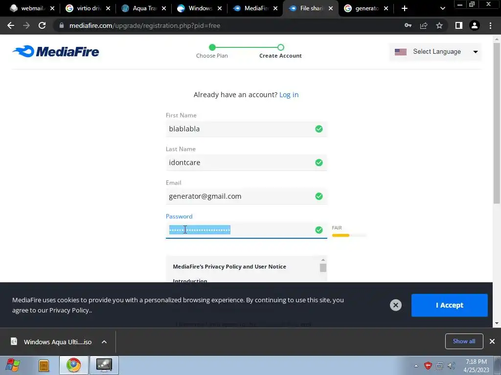Click MediaFire's Privacy Policy and User Notice heading

229,267
